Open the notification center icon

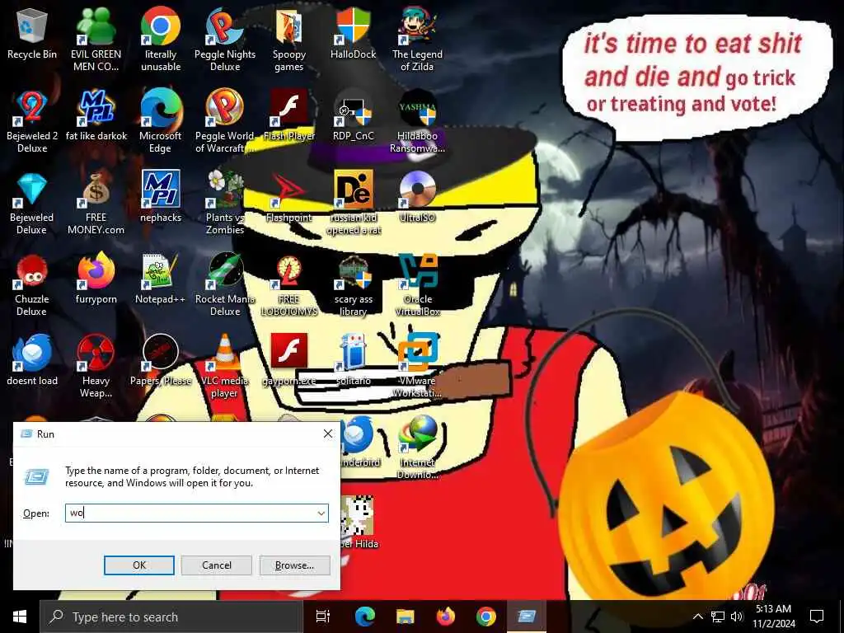[x=817, y=617]
